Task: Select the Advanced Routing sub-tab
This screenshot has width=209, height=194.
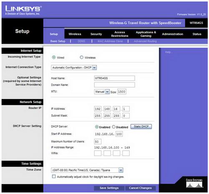Action: tap(145, 41)
